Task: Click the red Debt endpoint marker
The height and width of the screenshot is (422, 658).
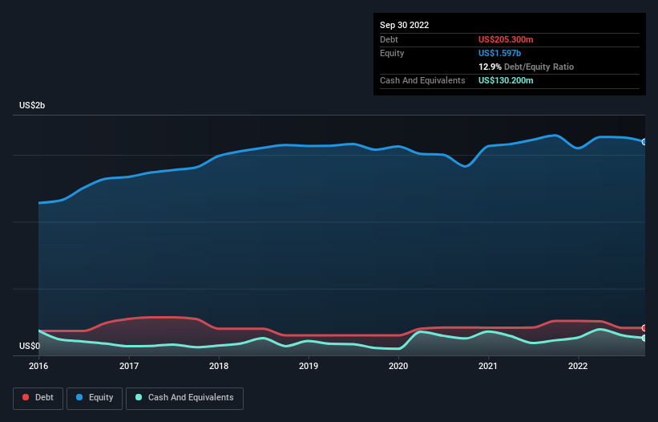Action: [644, 328]
